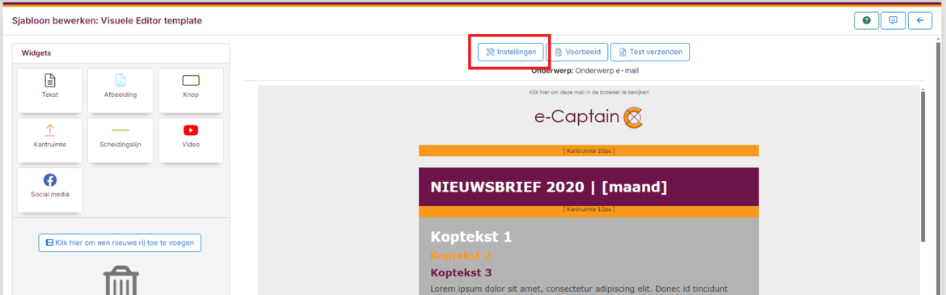
Task: Click Test verzenden button
Action: (x=650, y=52)
